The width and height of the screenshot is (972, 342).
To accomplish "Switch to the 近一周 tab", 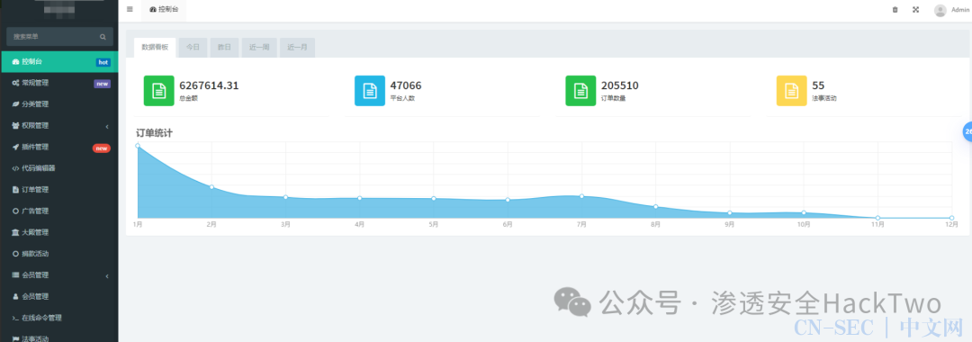I will click(259, 47).
